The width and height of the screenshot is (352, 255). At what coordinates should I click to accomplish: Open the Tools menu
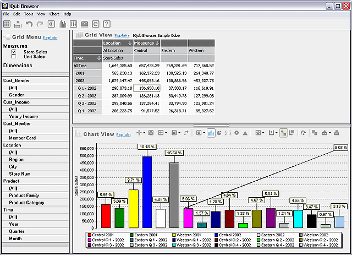click(28, 14)
